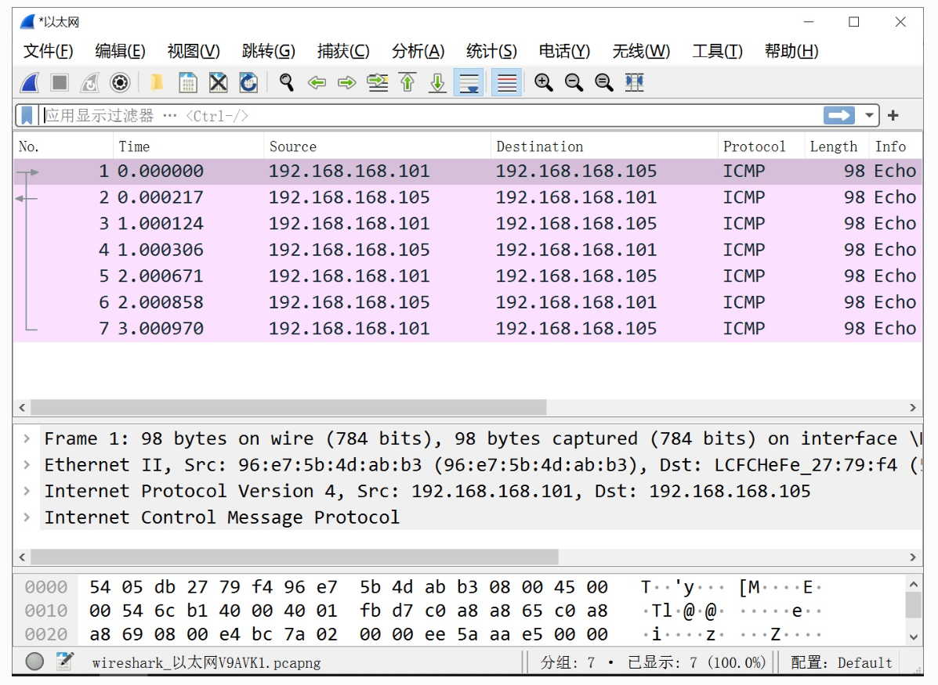938x685 pixels.
Task: Open the 捕获(C) menu
Action: pyautogui.click(x=342, y=52)
